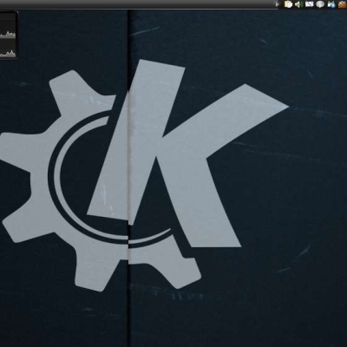Image resolution: width=347 pixels, height=347 pixels.
Task: Open the volume speaker tray icon
Action: (299, 4)
